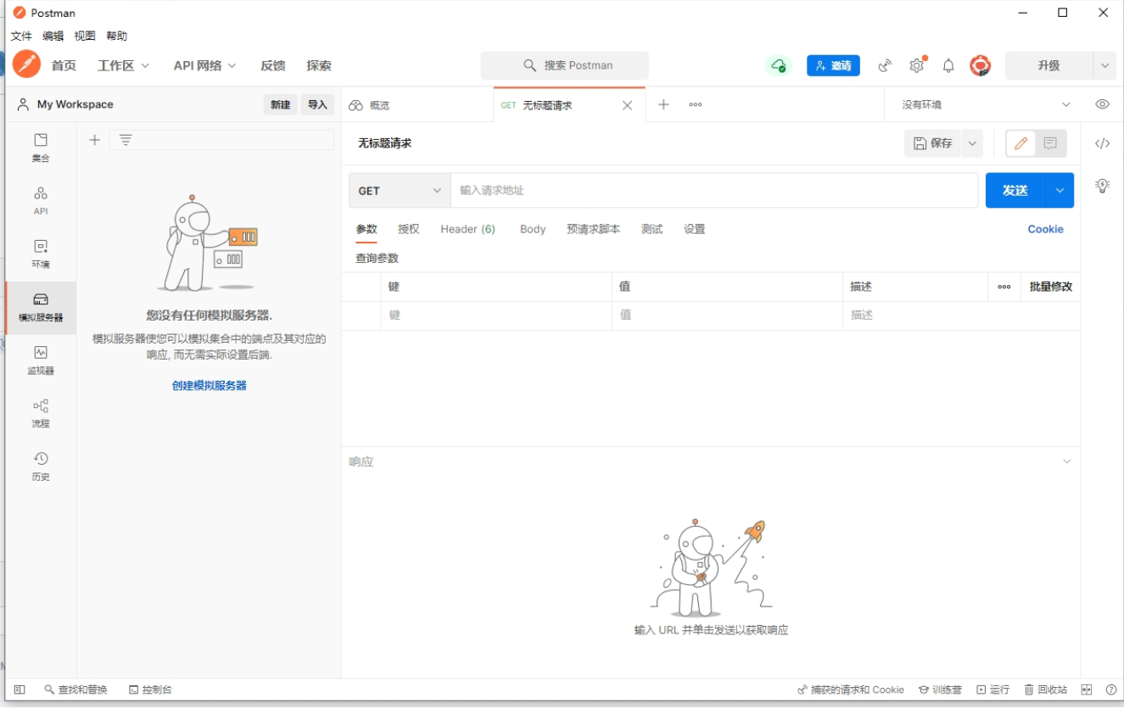
Task: Click the cloud sync status icon
Action: tap(778, 65)
